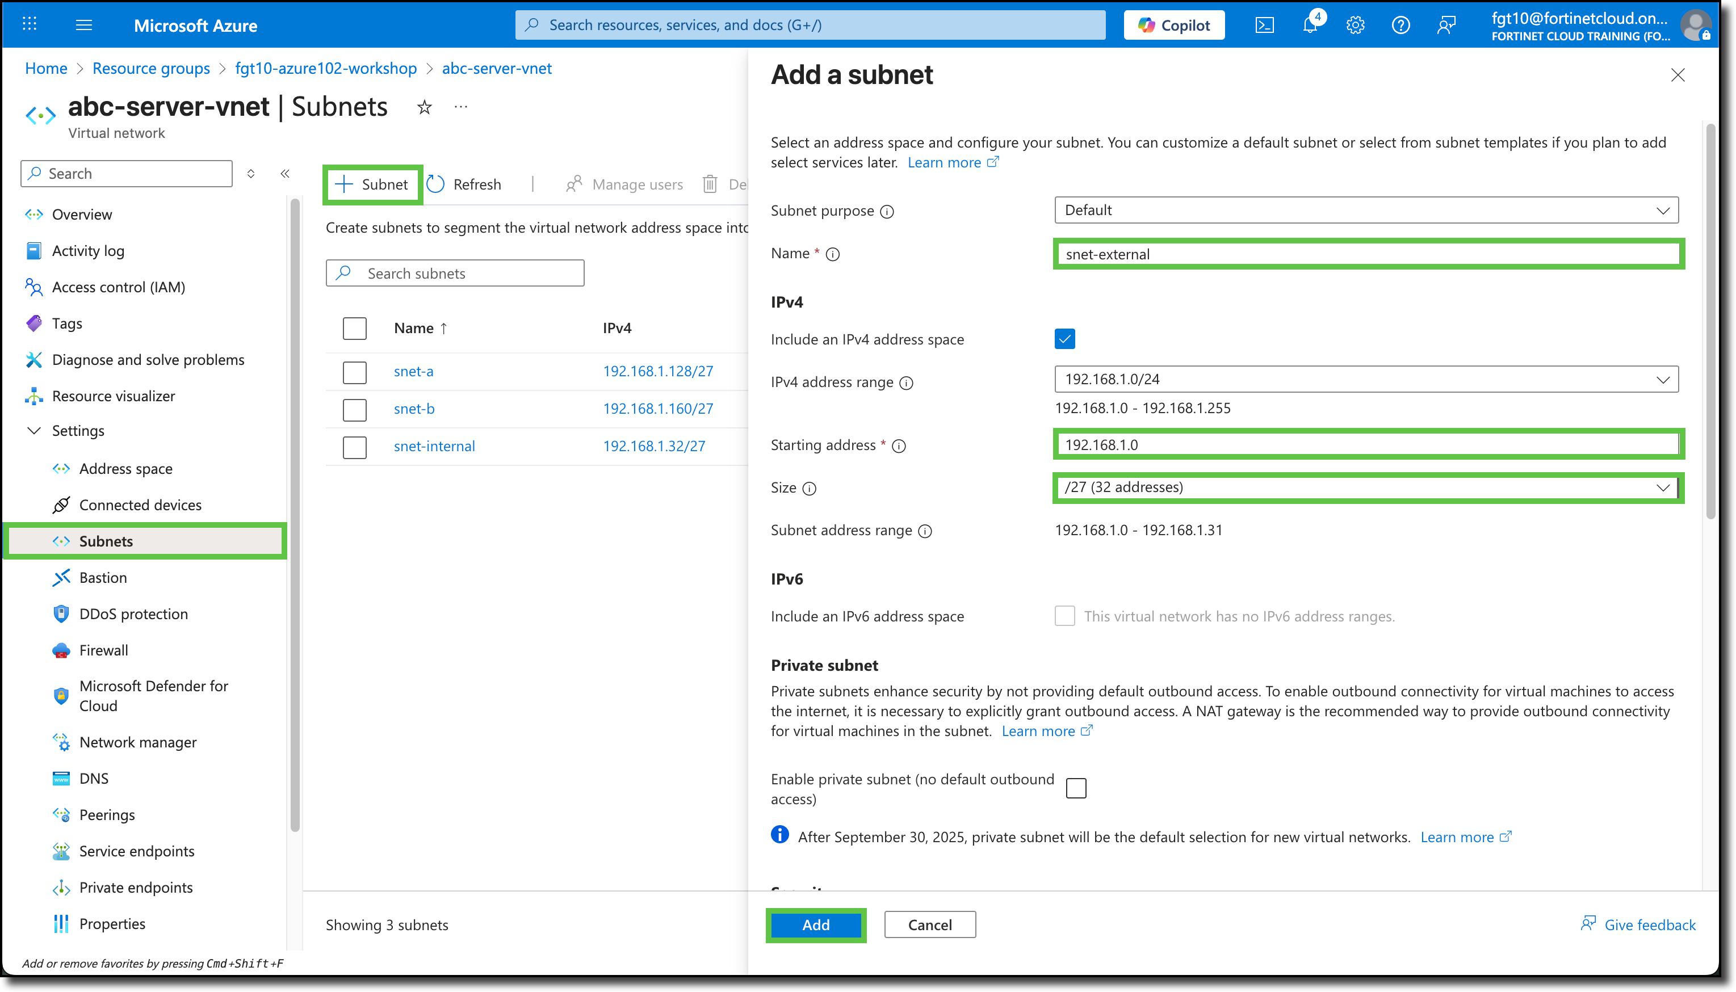This screenshot has width=1736, height=992.
Task: Click the Azure portal menu hamburger icon
Action: coord(84,24)
